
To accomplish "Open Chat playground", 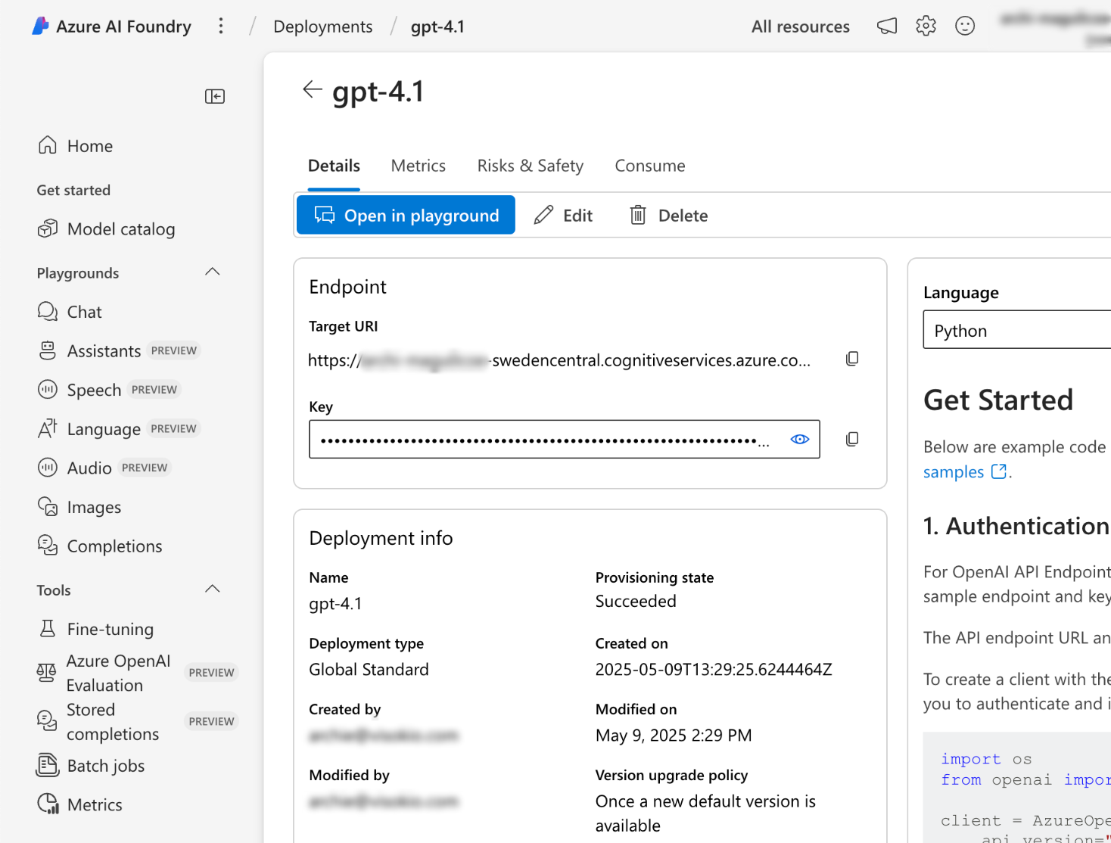I will pyautogui.click(x=70, y=312).
